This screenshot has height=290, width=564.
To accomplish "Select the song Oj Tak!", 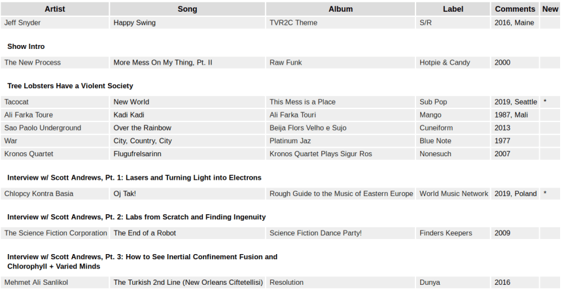I will 125,194.
